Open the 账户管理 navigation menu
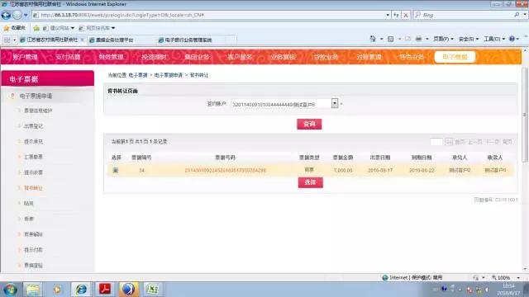The width and height of the screenshot is (529, 297). tap(25, 57)
